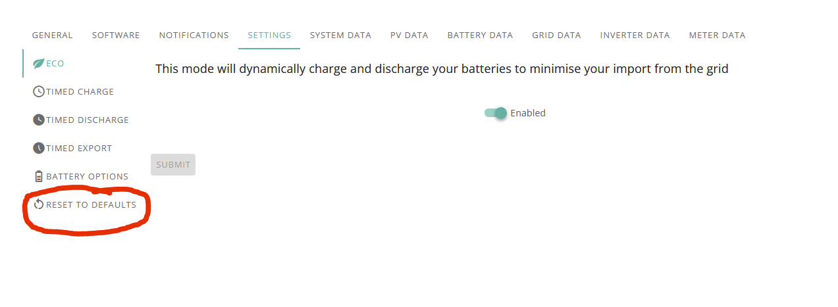Click the Battery Options battery icon
Viewport: 838px width, 307px height.
tap(39, 177)
